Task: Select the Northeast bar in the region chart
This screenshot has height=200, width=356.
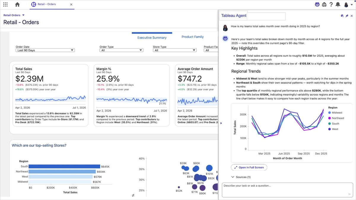Action: click(62, 172)
